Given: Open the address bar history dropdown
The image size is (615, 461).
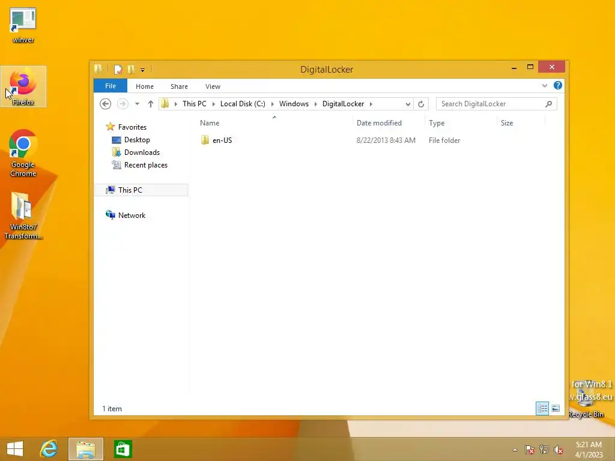Looking at the screenshot, I should tap(408, 104).
